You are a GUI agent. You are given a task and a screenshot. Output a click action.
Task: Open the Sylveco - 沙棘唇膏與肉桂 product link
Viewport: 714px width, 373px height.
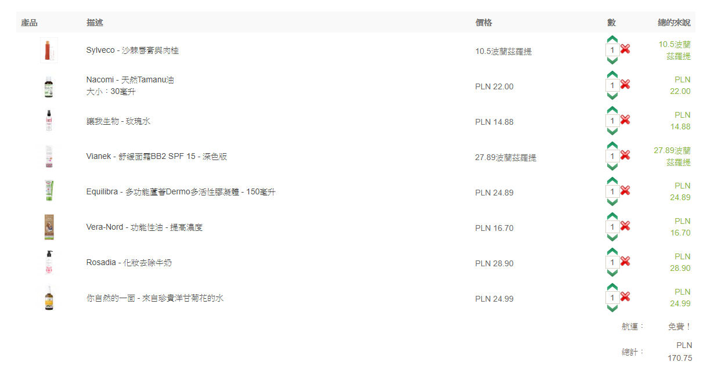pyautogui.click(x=132, y=50)
